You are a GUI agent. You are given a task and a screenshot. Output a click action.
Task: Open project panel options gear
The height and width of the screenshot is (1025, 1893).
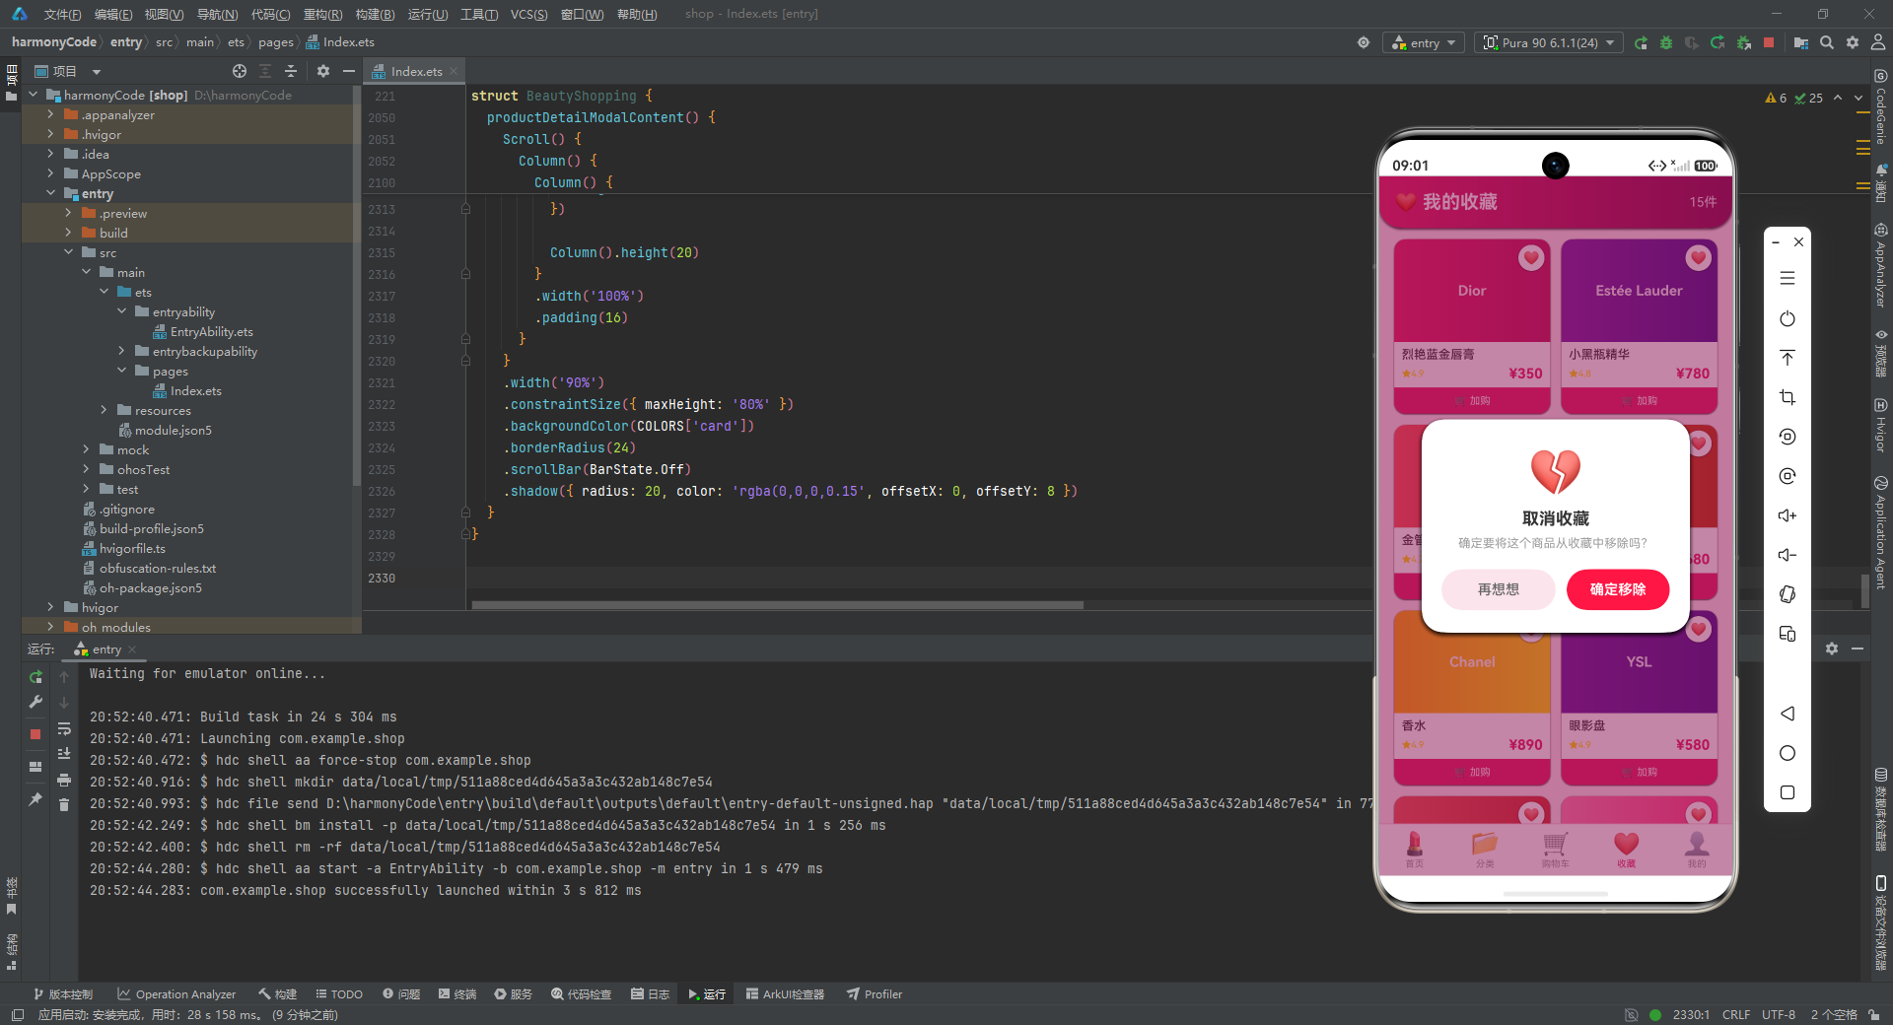coord(323,71)
